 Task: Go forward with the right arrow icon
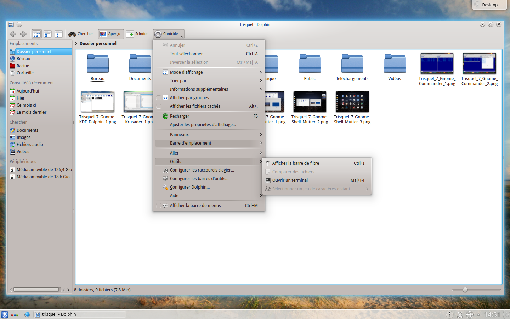click(23, 34)
